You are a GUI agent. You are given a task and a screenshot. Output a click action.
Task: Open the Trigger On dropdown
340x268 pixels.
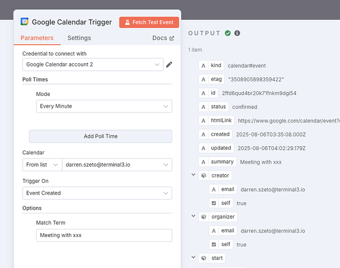(x=97, y=193)
